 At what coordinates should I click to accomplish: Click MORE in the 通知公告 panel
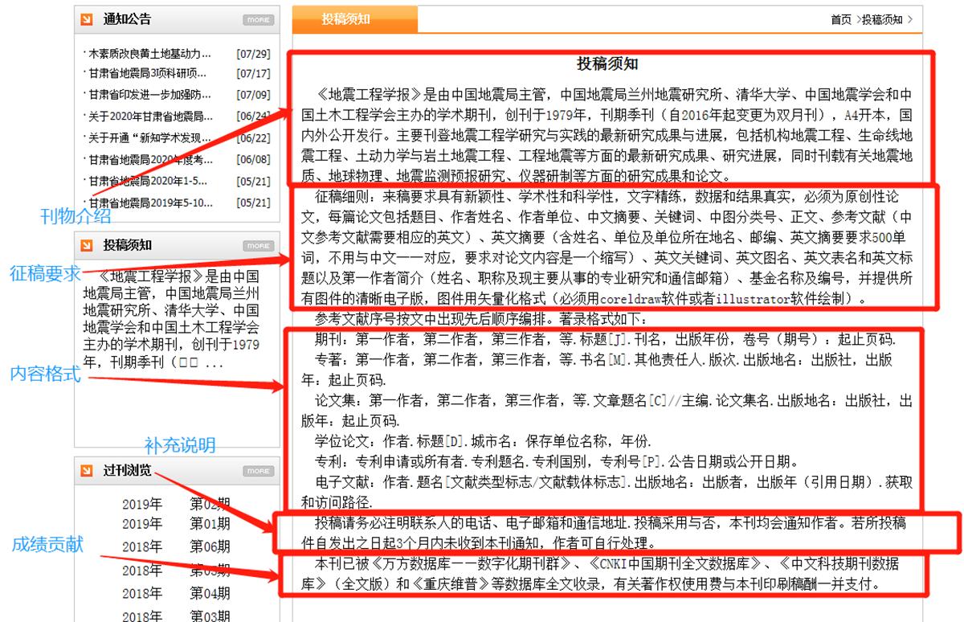click(257, 19)
